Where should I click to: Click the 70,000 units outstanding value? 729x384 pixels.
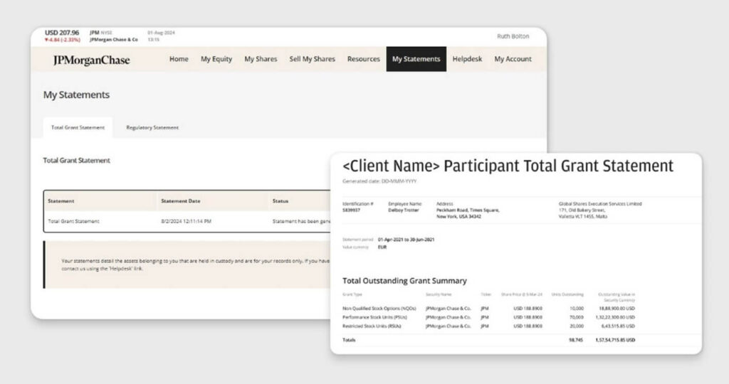click(577, 317)
